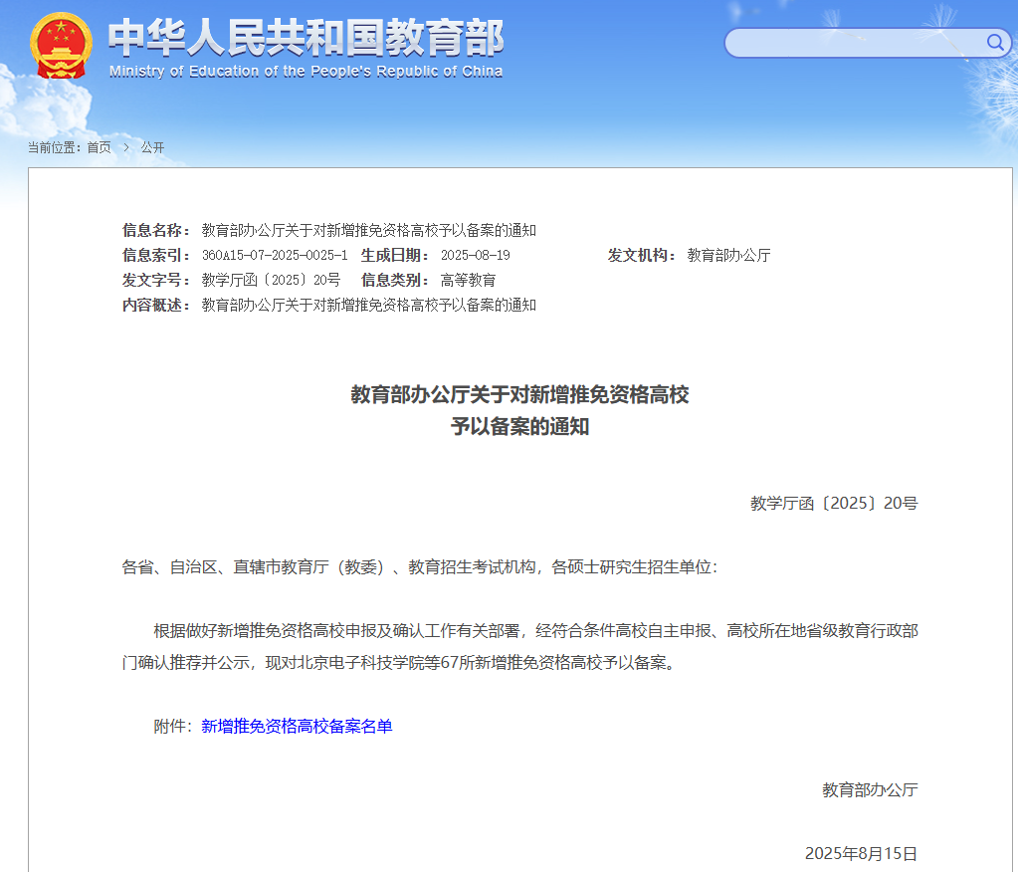Click the right-aligned 教学厅函〔2025〕20号 line
Image resolution: width=1018 pixels, height=872 pixels.
coord(833,504)
